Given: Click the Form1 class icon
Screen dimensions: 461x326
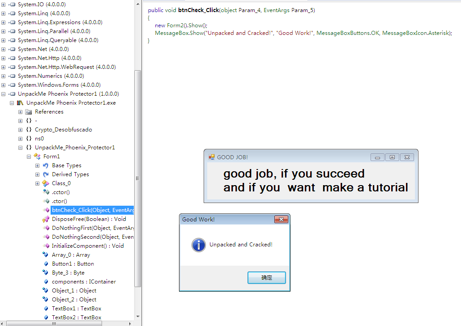Looking at the screenshot, I should pos(37,157).
